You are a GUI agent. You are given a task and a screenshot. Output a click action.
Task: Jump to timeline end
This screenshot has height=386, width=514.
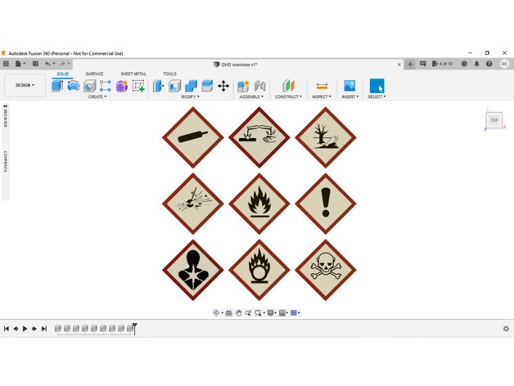[44, 329]
